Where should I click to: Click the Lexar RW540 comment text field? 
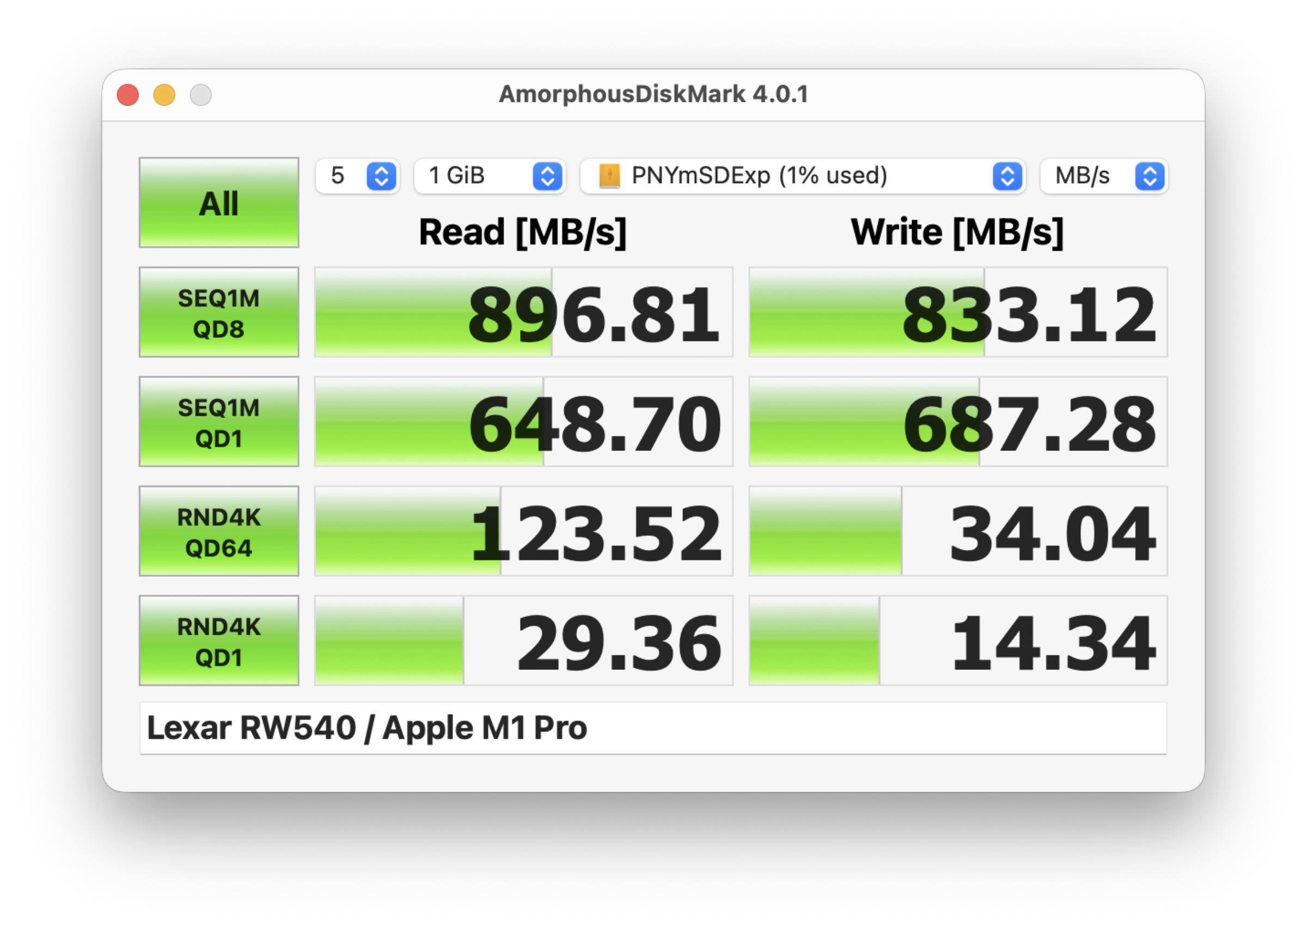(653, 728)
